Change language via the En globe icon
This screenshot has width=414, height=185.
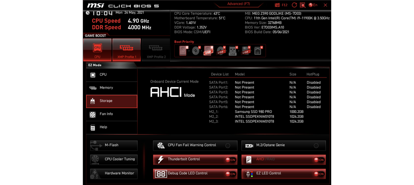point(313,5)
